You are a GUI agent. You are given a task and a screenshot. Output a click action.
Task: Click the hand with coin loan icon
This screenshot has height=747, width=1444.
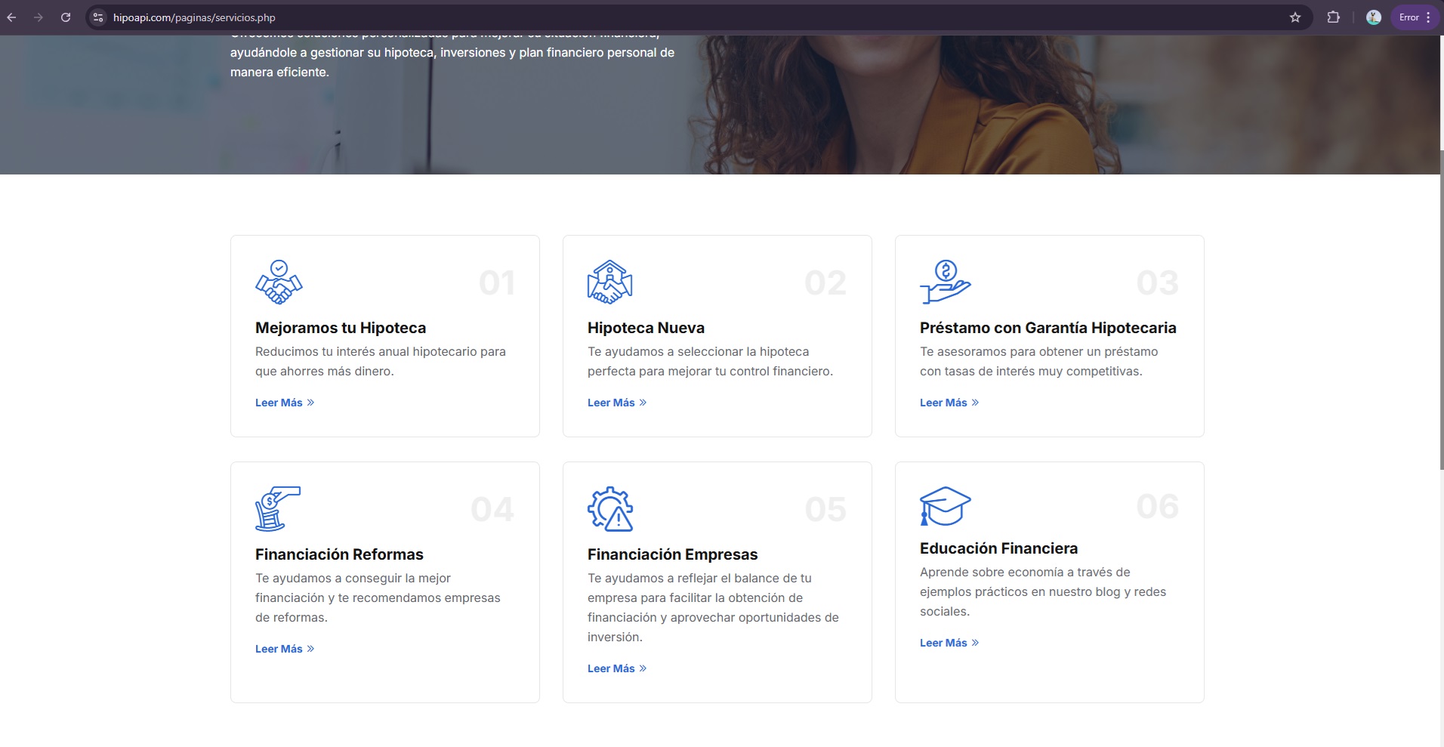tap(945, 282)
